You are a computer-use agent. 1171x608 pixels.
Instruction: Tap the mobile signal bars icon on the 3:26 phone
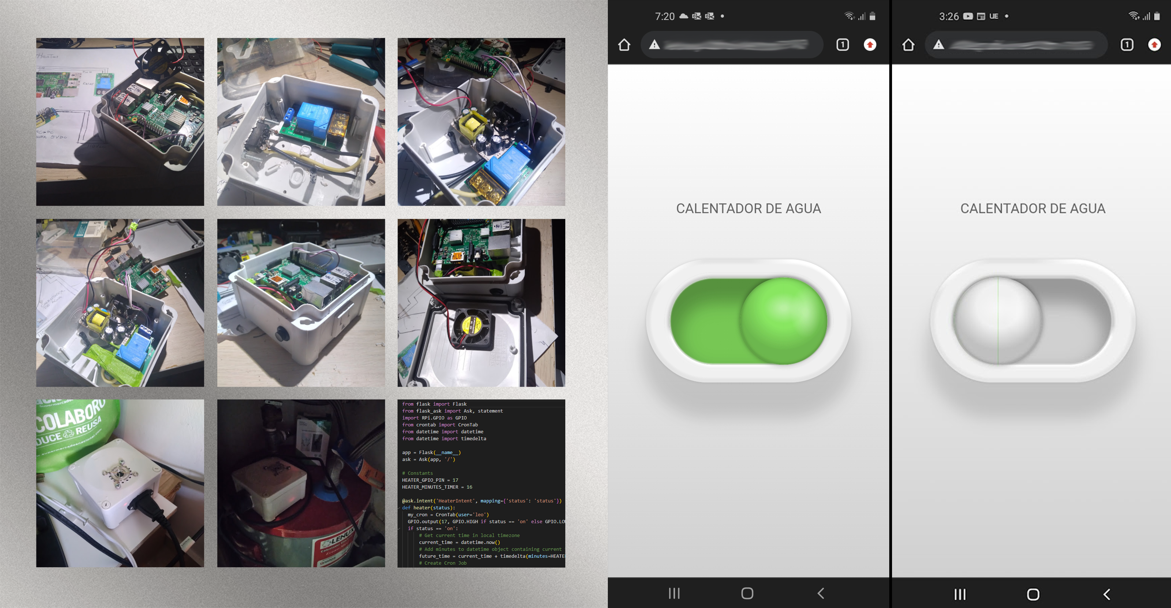point(1146,16)
